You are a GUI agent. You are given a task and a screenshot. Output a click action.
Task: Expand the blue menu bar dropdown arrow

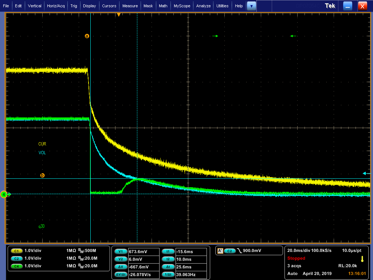coord(251,6)
